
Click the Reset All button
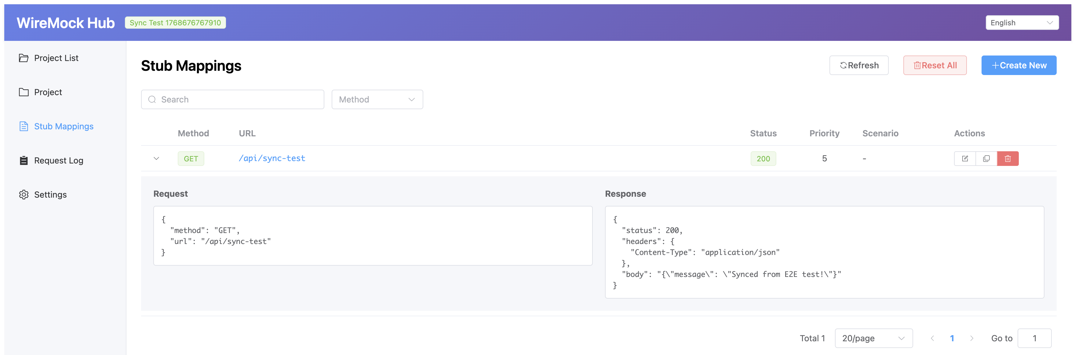pos(935,65)
